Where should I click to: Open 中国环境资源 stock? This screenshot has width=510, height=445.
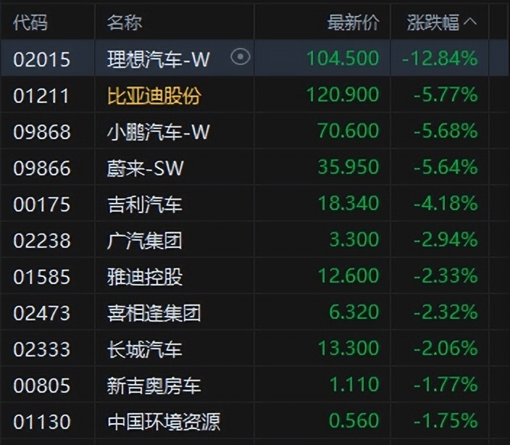tap(164, 422)
